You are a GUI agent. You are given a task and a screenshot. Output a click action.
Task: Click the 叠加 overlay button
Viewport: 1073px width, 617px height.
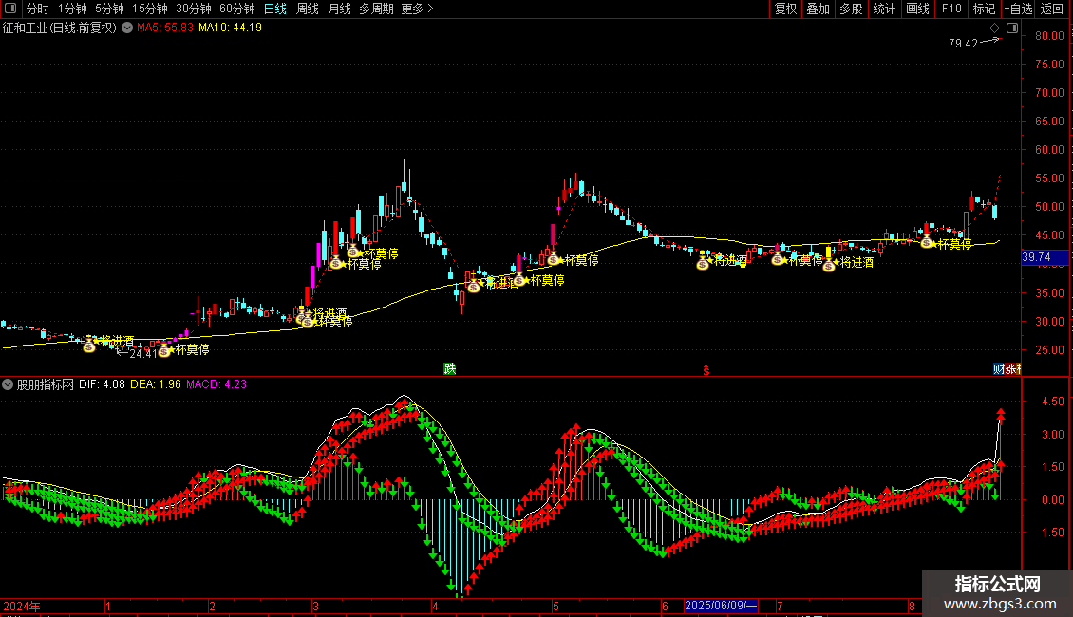(x=819, y=9)
